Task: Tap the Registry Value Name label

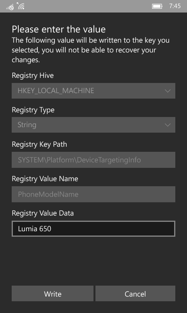Action: (x=45, y=179)
